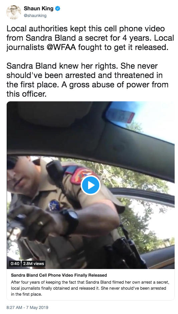Click the officer's red shoulder patch in video

81,174
